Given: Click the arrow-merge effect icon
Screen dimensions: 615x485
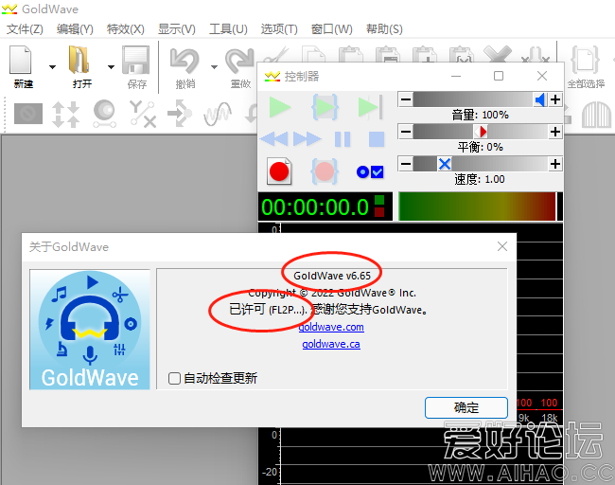Looking at the screenshot, I should point(180,114).
